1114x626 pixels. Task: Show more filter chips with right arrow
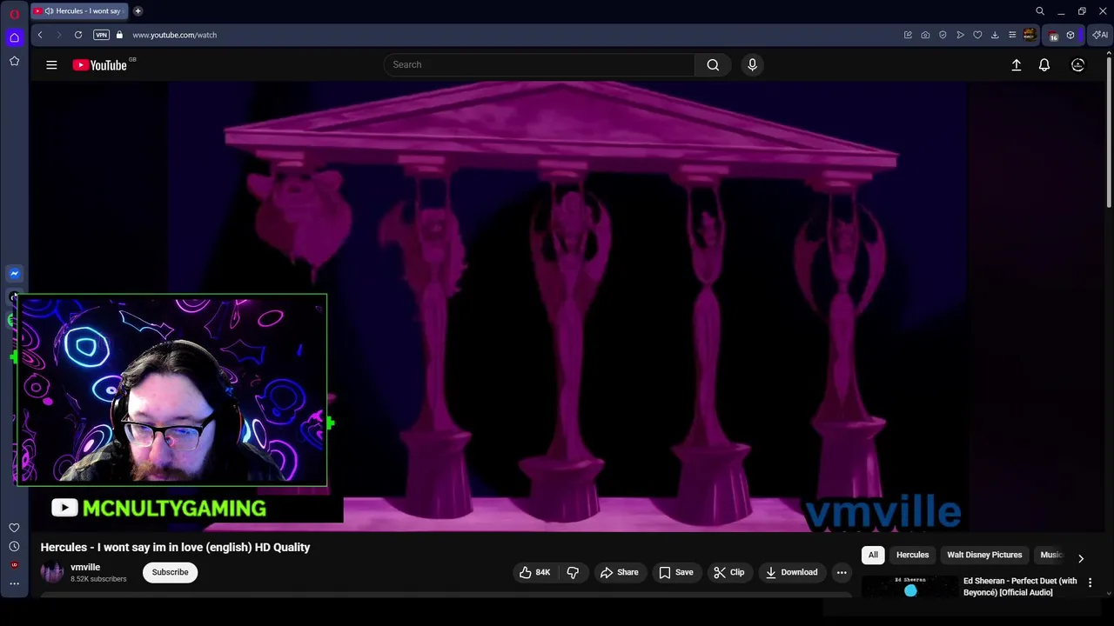(x=1081, y=558)
